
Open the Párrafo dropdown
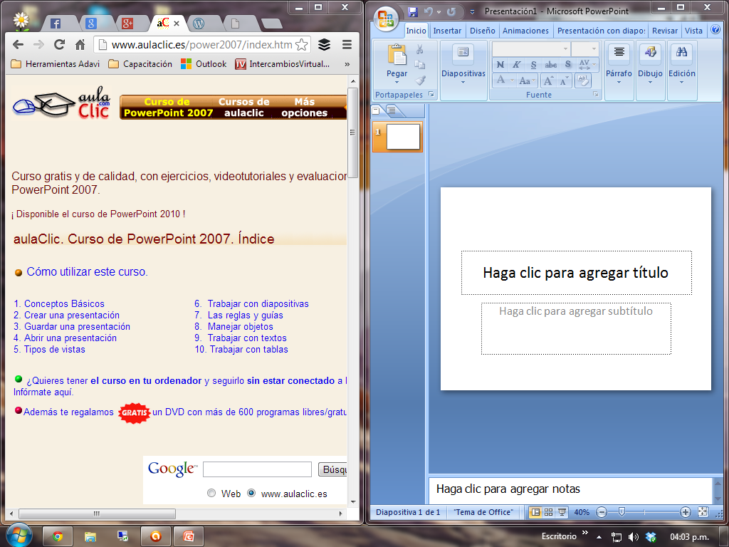coord(618,80)
